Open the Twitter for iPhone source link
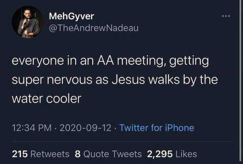The image size is (243, 164). point(157,128)
